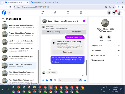This screenshot has height=94, width=125.
Task: Expand Chat members section
Action: click(105, 51)
